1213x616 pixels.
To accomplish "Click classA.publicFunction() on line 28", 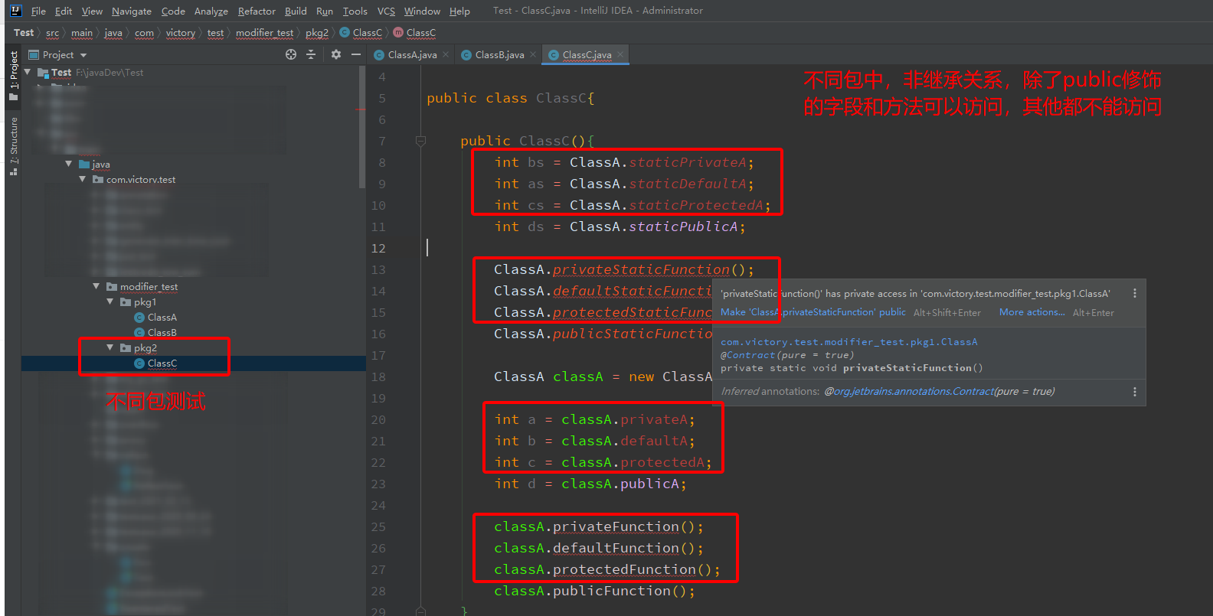I will tap(594, 591).
